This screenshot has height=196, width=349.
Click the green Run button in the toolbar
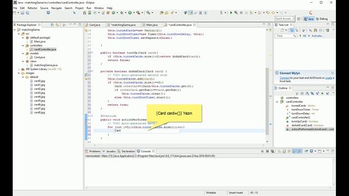tap(130, 13)
